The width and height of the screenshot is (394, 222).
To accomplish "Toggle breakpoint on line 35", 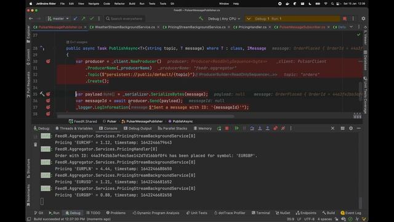I will 48,94.
